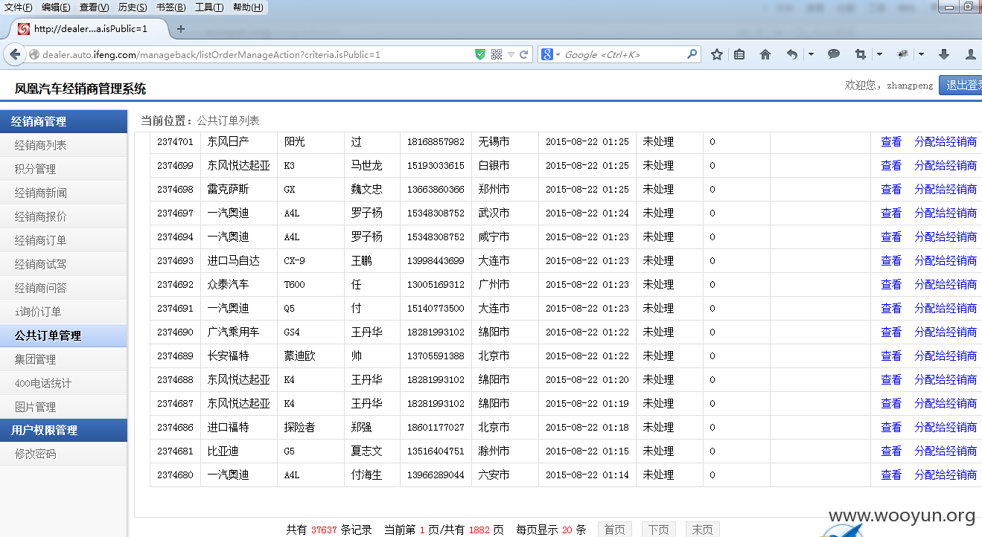Viewport: 982px width, 537px height.
Task: Open the 书签(B) menu
Action: pyautogui.click(x=170, y=7)
